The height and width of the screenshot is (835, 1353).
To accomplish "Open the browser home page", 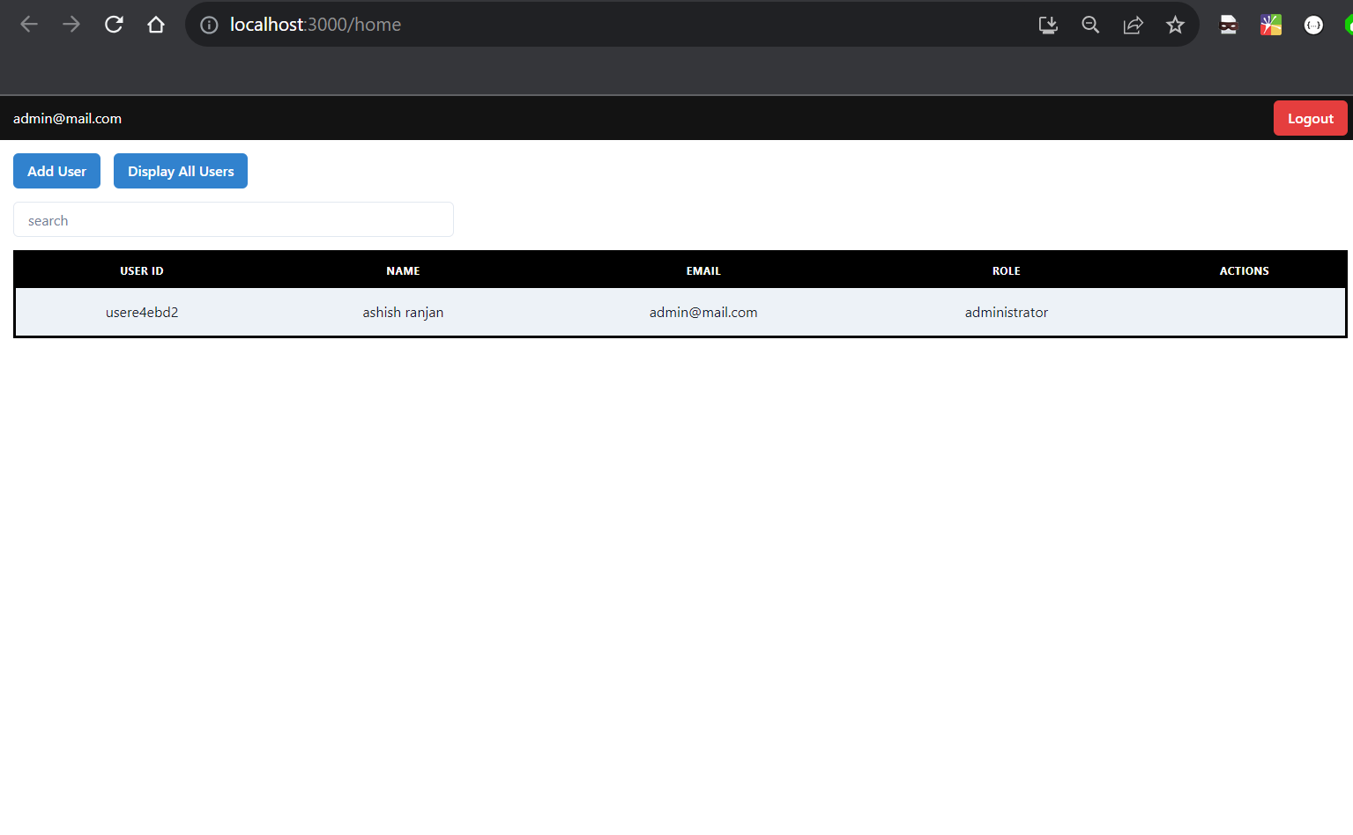I will pos(155,24).
